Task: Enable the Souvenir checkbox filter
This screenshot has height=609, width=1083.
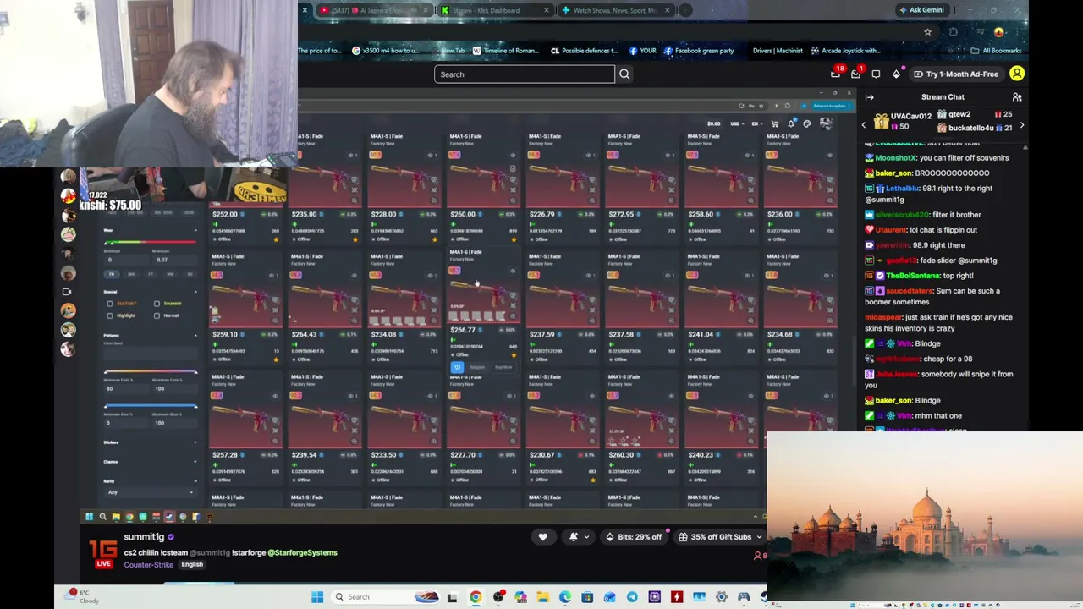Action: point(157,304)
